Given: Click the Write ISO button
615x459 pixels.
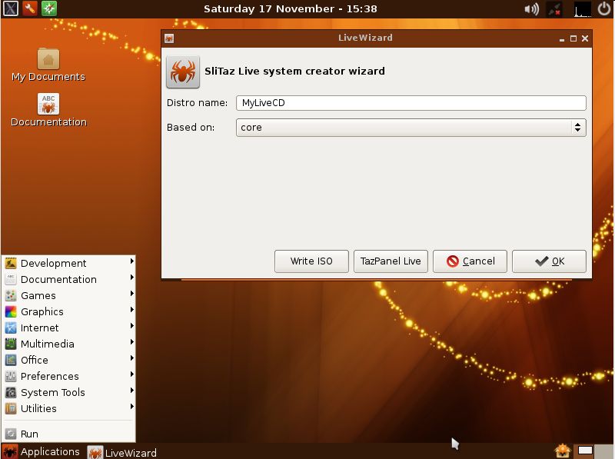Looking at the screenshot, I should coord(311,261).
